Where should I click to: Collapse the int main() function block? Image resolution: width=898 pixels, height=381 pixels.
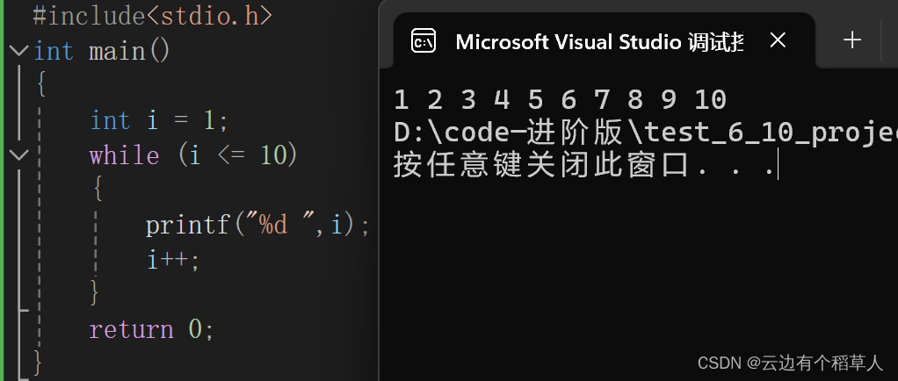click(x=20, y=51)
